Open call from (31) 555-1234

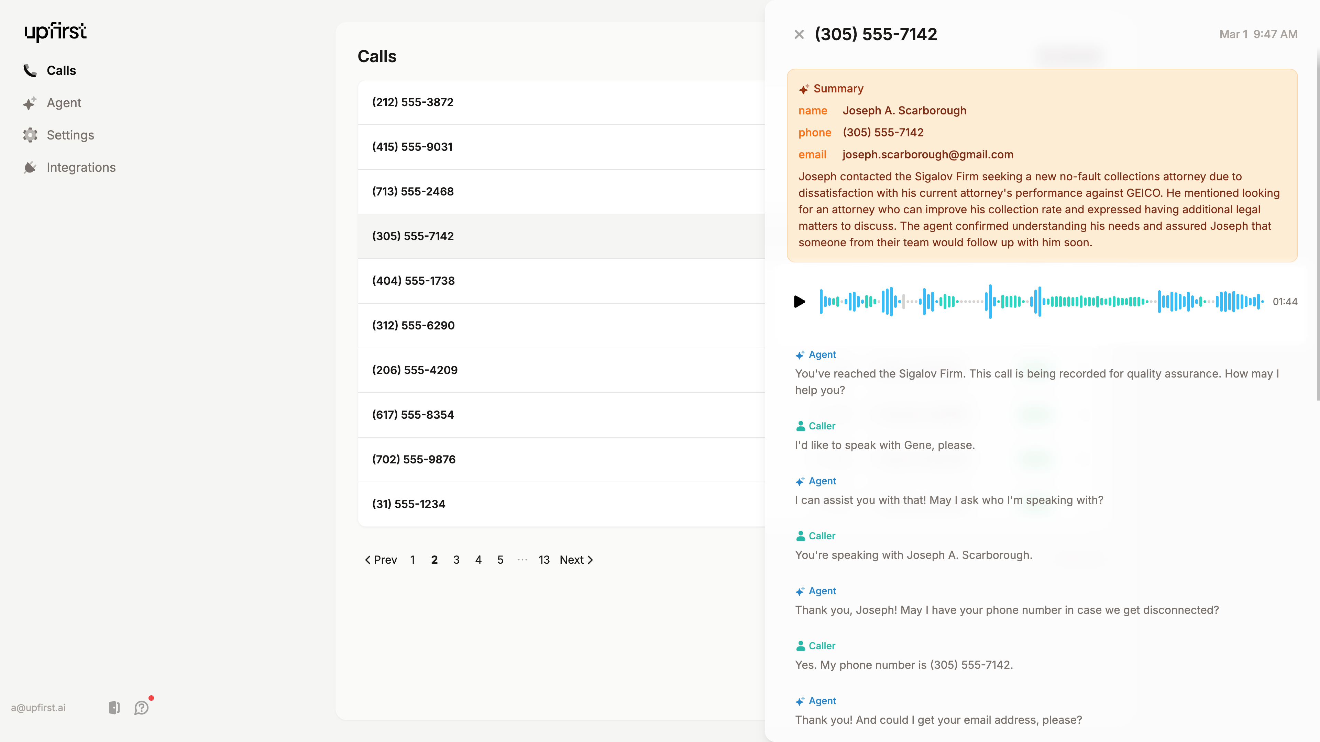(x=409, y=504)
